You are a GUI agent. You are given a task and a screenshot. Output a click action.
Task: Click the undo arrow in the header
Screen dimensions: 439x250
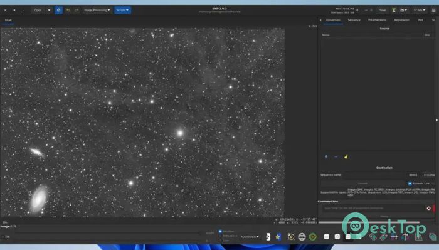(x=68, y=11)
